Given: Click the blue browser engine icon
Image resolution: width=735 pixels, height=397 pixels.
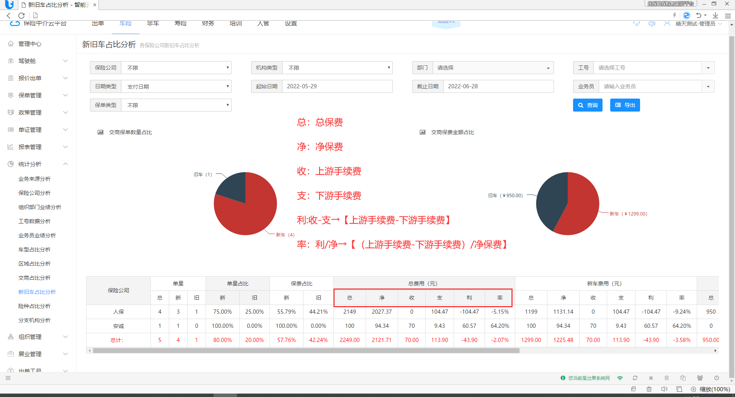Looking at the screenshot, I should [687, 15].
